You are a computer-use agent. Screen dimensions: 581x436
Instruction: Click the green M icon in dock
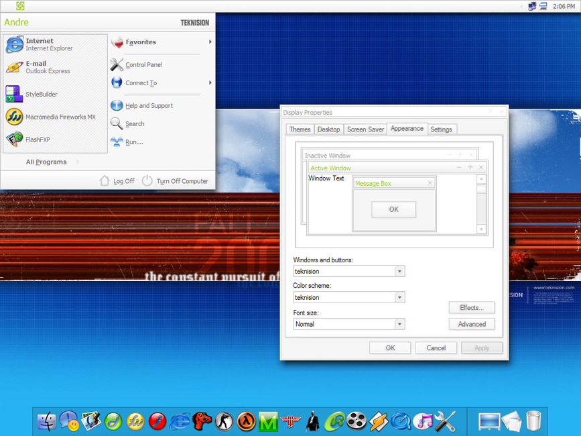(268, 422)
